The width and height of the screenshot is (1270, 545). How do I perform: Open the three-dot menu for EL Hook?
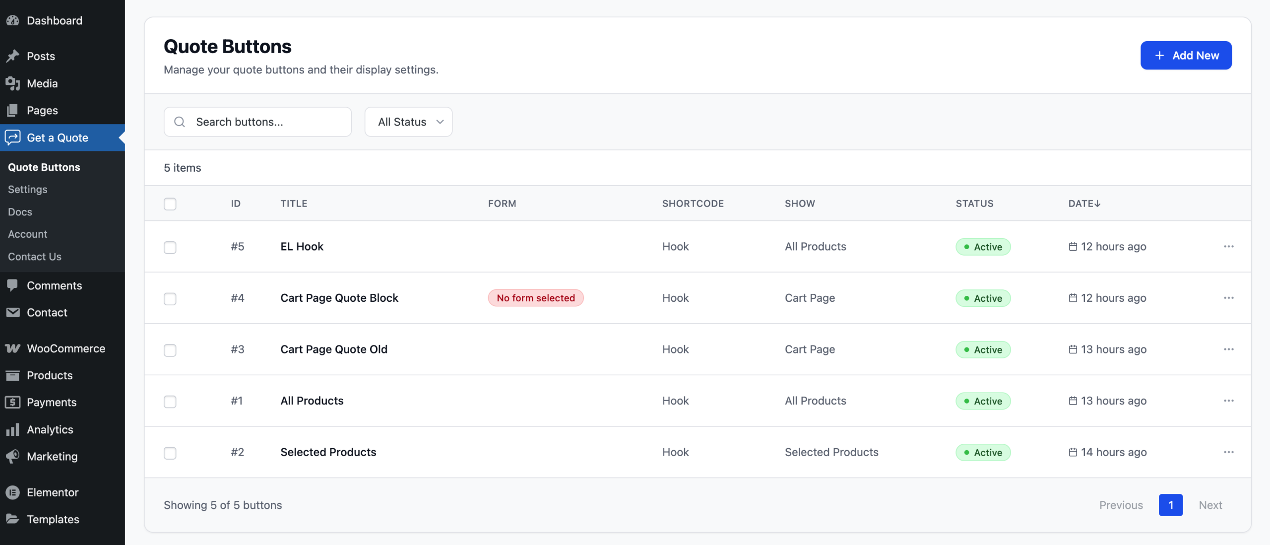coord(1228,247)
